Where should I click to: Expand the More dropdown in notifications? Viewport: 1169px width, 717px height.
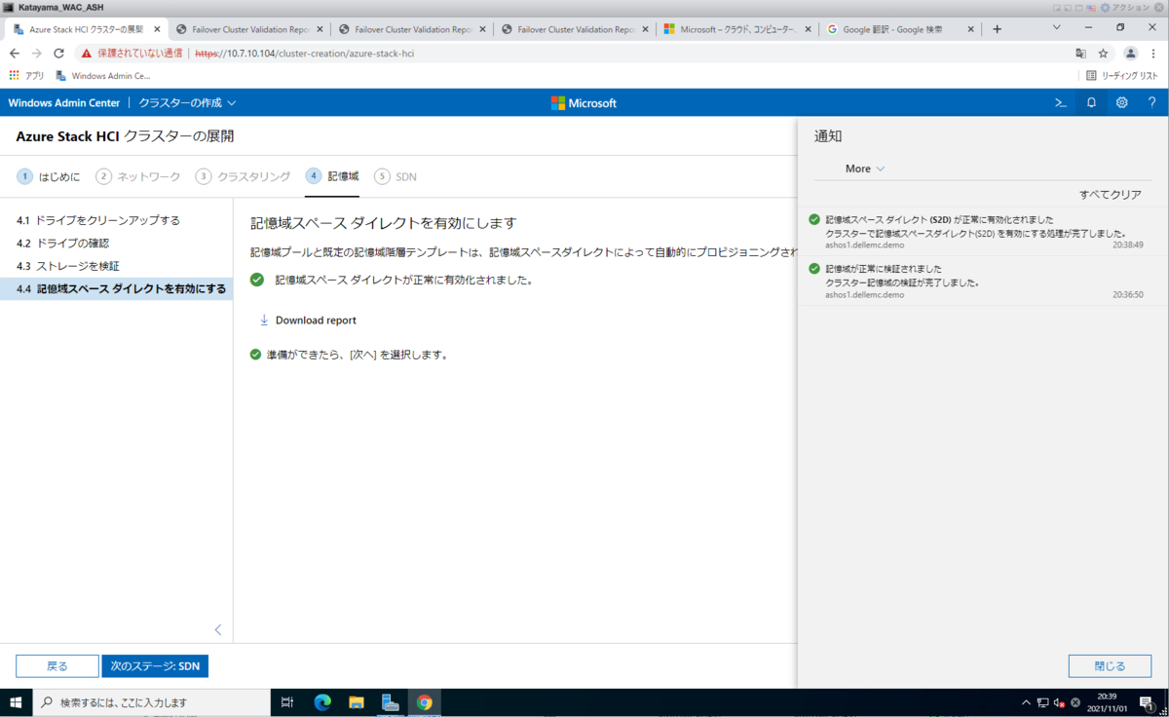point(865,169)
